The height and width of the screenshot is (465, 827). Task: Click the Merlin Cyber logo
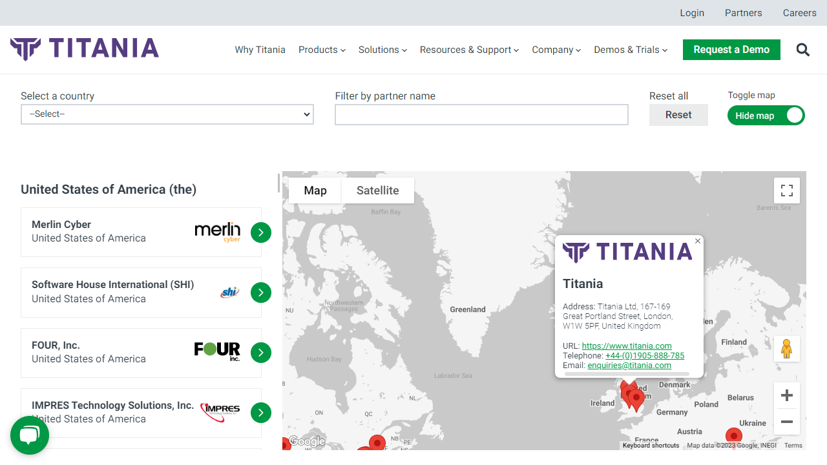point(218,232)
